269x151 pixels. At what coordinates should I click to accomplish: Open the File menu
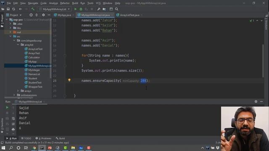[x=9, y=3]
